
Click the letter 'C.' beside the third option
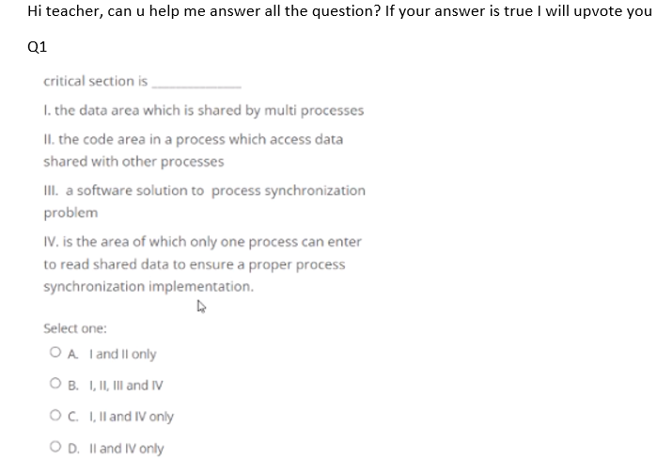[73, 417]
